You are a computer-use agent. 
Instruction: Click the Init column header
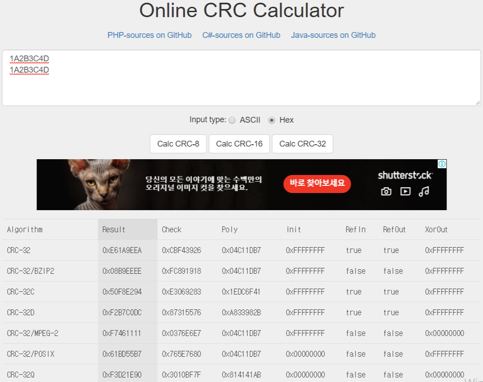294,230
